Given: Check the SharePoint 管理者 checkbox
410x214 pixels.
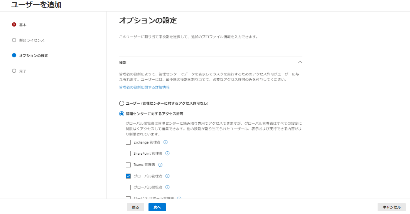Looking at the screenshot, I should coord(128,154).
